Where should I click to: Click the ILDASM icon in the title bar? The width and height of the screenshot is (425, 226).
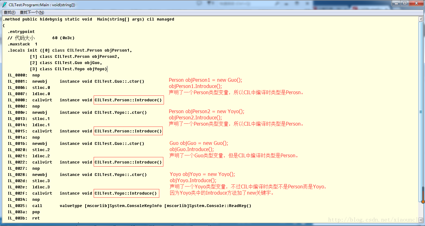tap(5, 5)
